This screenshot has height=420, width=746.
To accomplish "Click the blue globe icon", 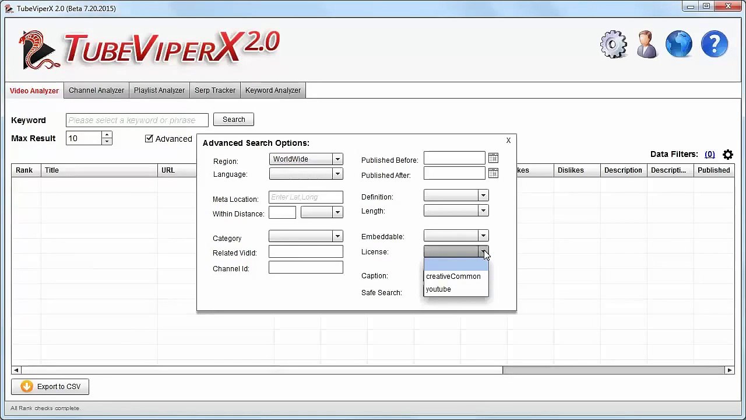I will 679,44.
